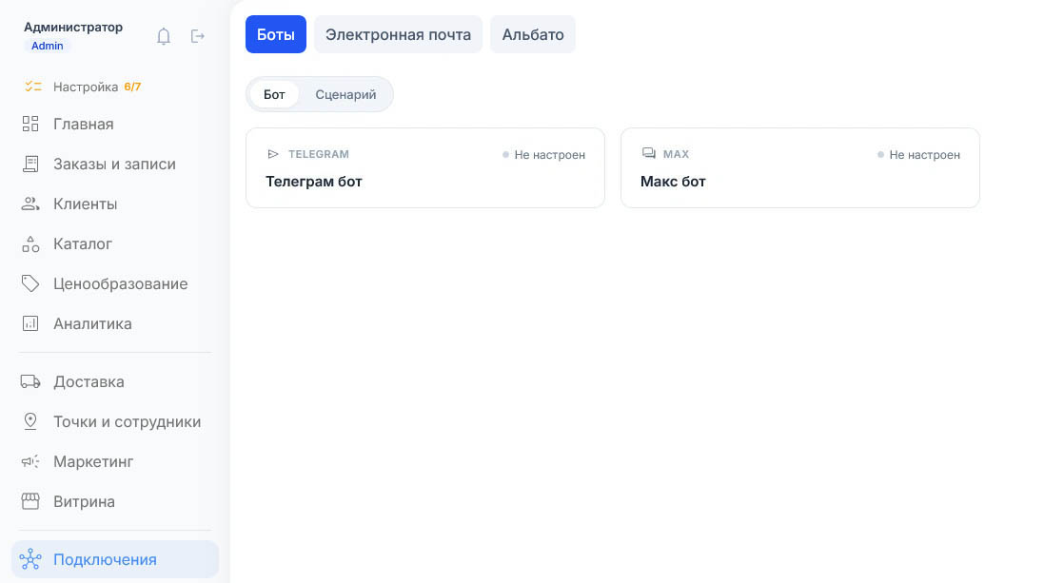Click the Аналитика chart icon

pos(30,323)
